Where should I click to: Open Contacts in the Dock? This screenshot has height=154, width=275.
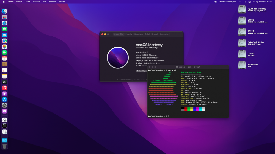point(5,64)
